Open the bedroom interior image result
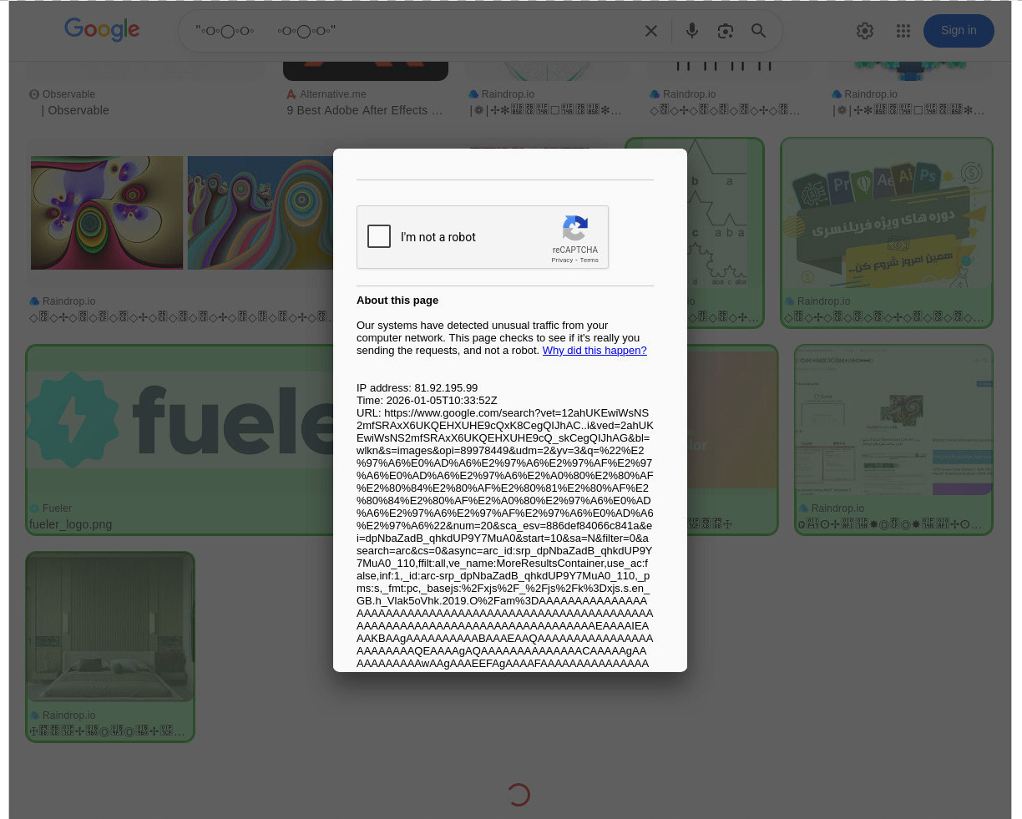 110,628
